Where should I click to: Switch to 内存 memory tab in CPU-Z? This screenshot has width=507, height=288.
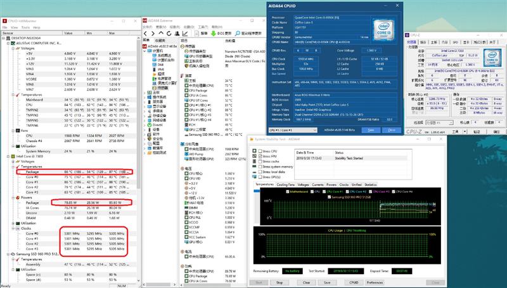coord(445,42)
